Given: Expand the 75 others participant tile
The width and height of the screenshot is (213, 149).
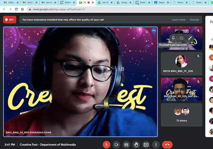Looking at the screenshot, I should pos(181,115).
